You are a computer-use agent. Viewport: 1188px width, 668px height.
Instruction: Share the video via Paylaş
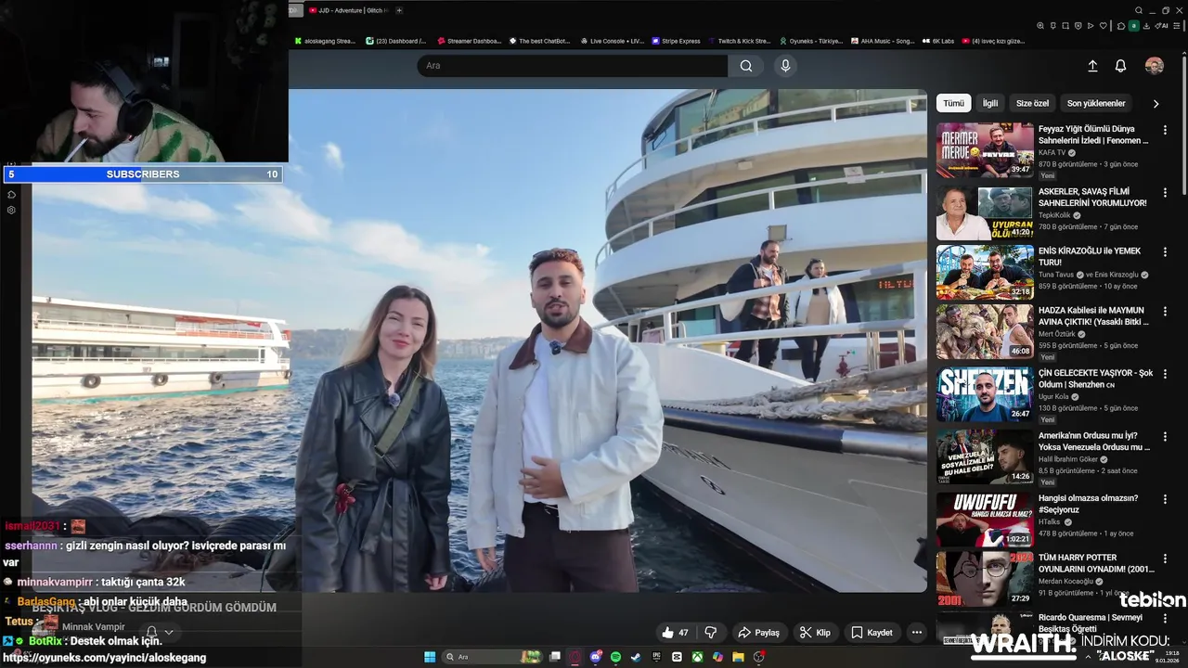coord(758,633)
